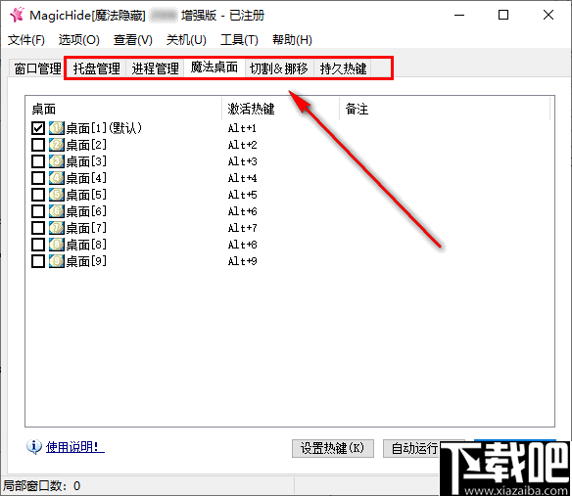Image resolution: width=572 pixels, height=496 pixels.
Task: Click the 激活热键 column header
Action: (x=280, y=109)
